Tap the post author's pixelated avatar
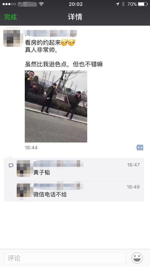150x267 pixels. 12,37
